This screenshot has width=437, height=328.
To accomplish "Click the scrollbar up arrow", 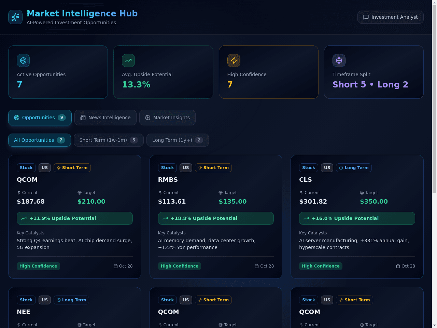I will click(434, 3).
